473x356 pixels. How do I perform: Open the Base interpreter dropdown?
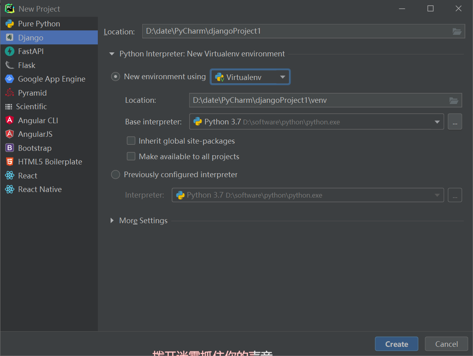tap(316, 122)
